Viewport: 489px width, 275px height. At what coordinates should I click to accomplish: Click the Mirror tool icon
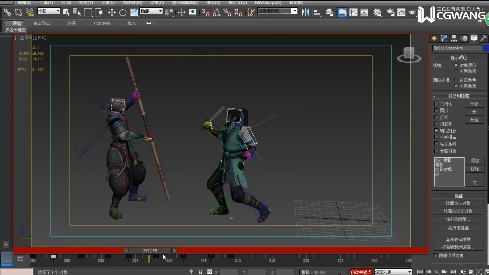pos(305,12)
